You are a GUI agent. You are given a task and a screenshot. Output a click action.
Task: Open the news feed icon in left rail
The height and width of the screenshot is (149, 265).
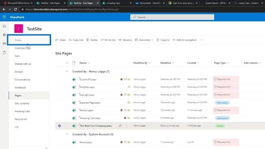click(x=4, y=44)
